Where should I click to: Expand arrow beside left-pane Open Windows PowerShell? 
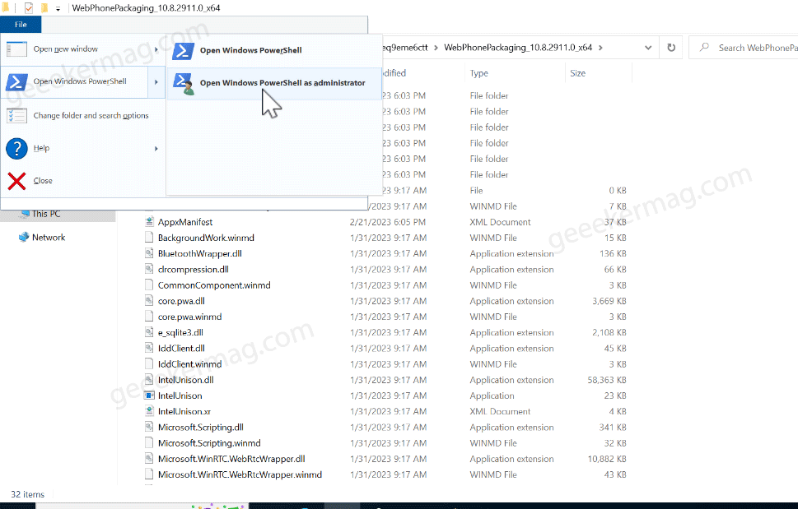156,81
